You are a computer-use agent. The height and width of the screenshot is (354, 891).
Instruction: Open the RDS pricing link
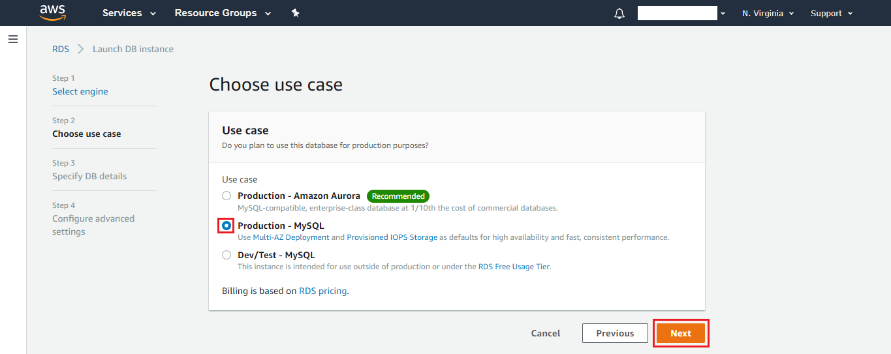coord(322,291)
